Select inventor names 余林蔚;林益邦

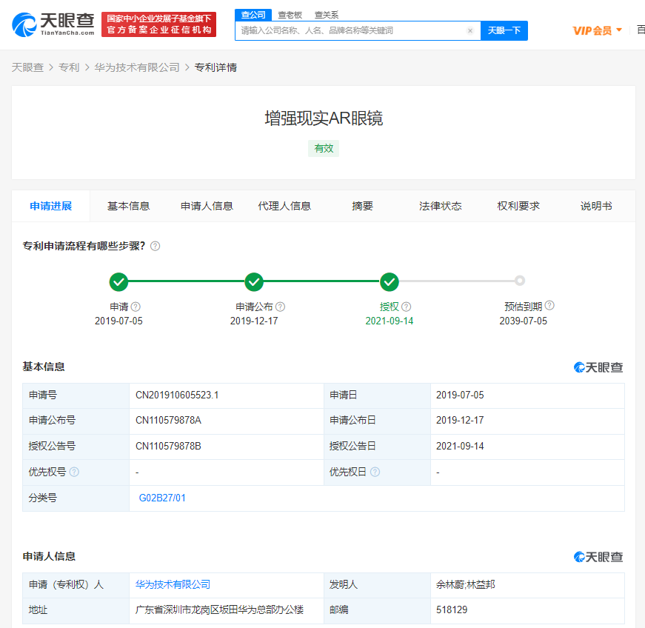click(x=466, y=584)
